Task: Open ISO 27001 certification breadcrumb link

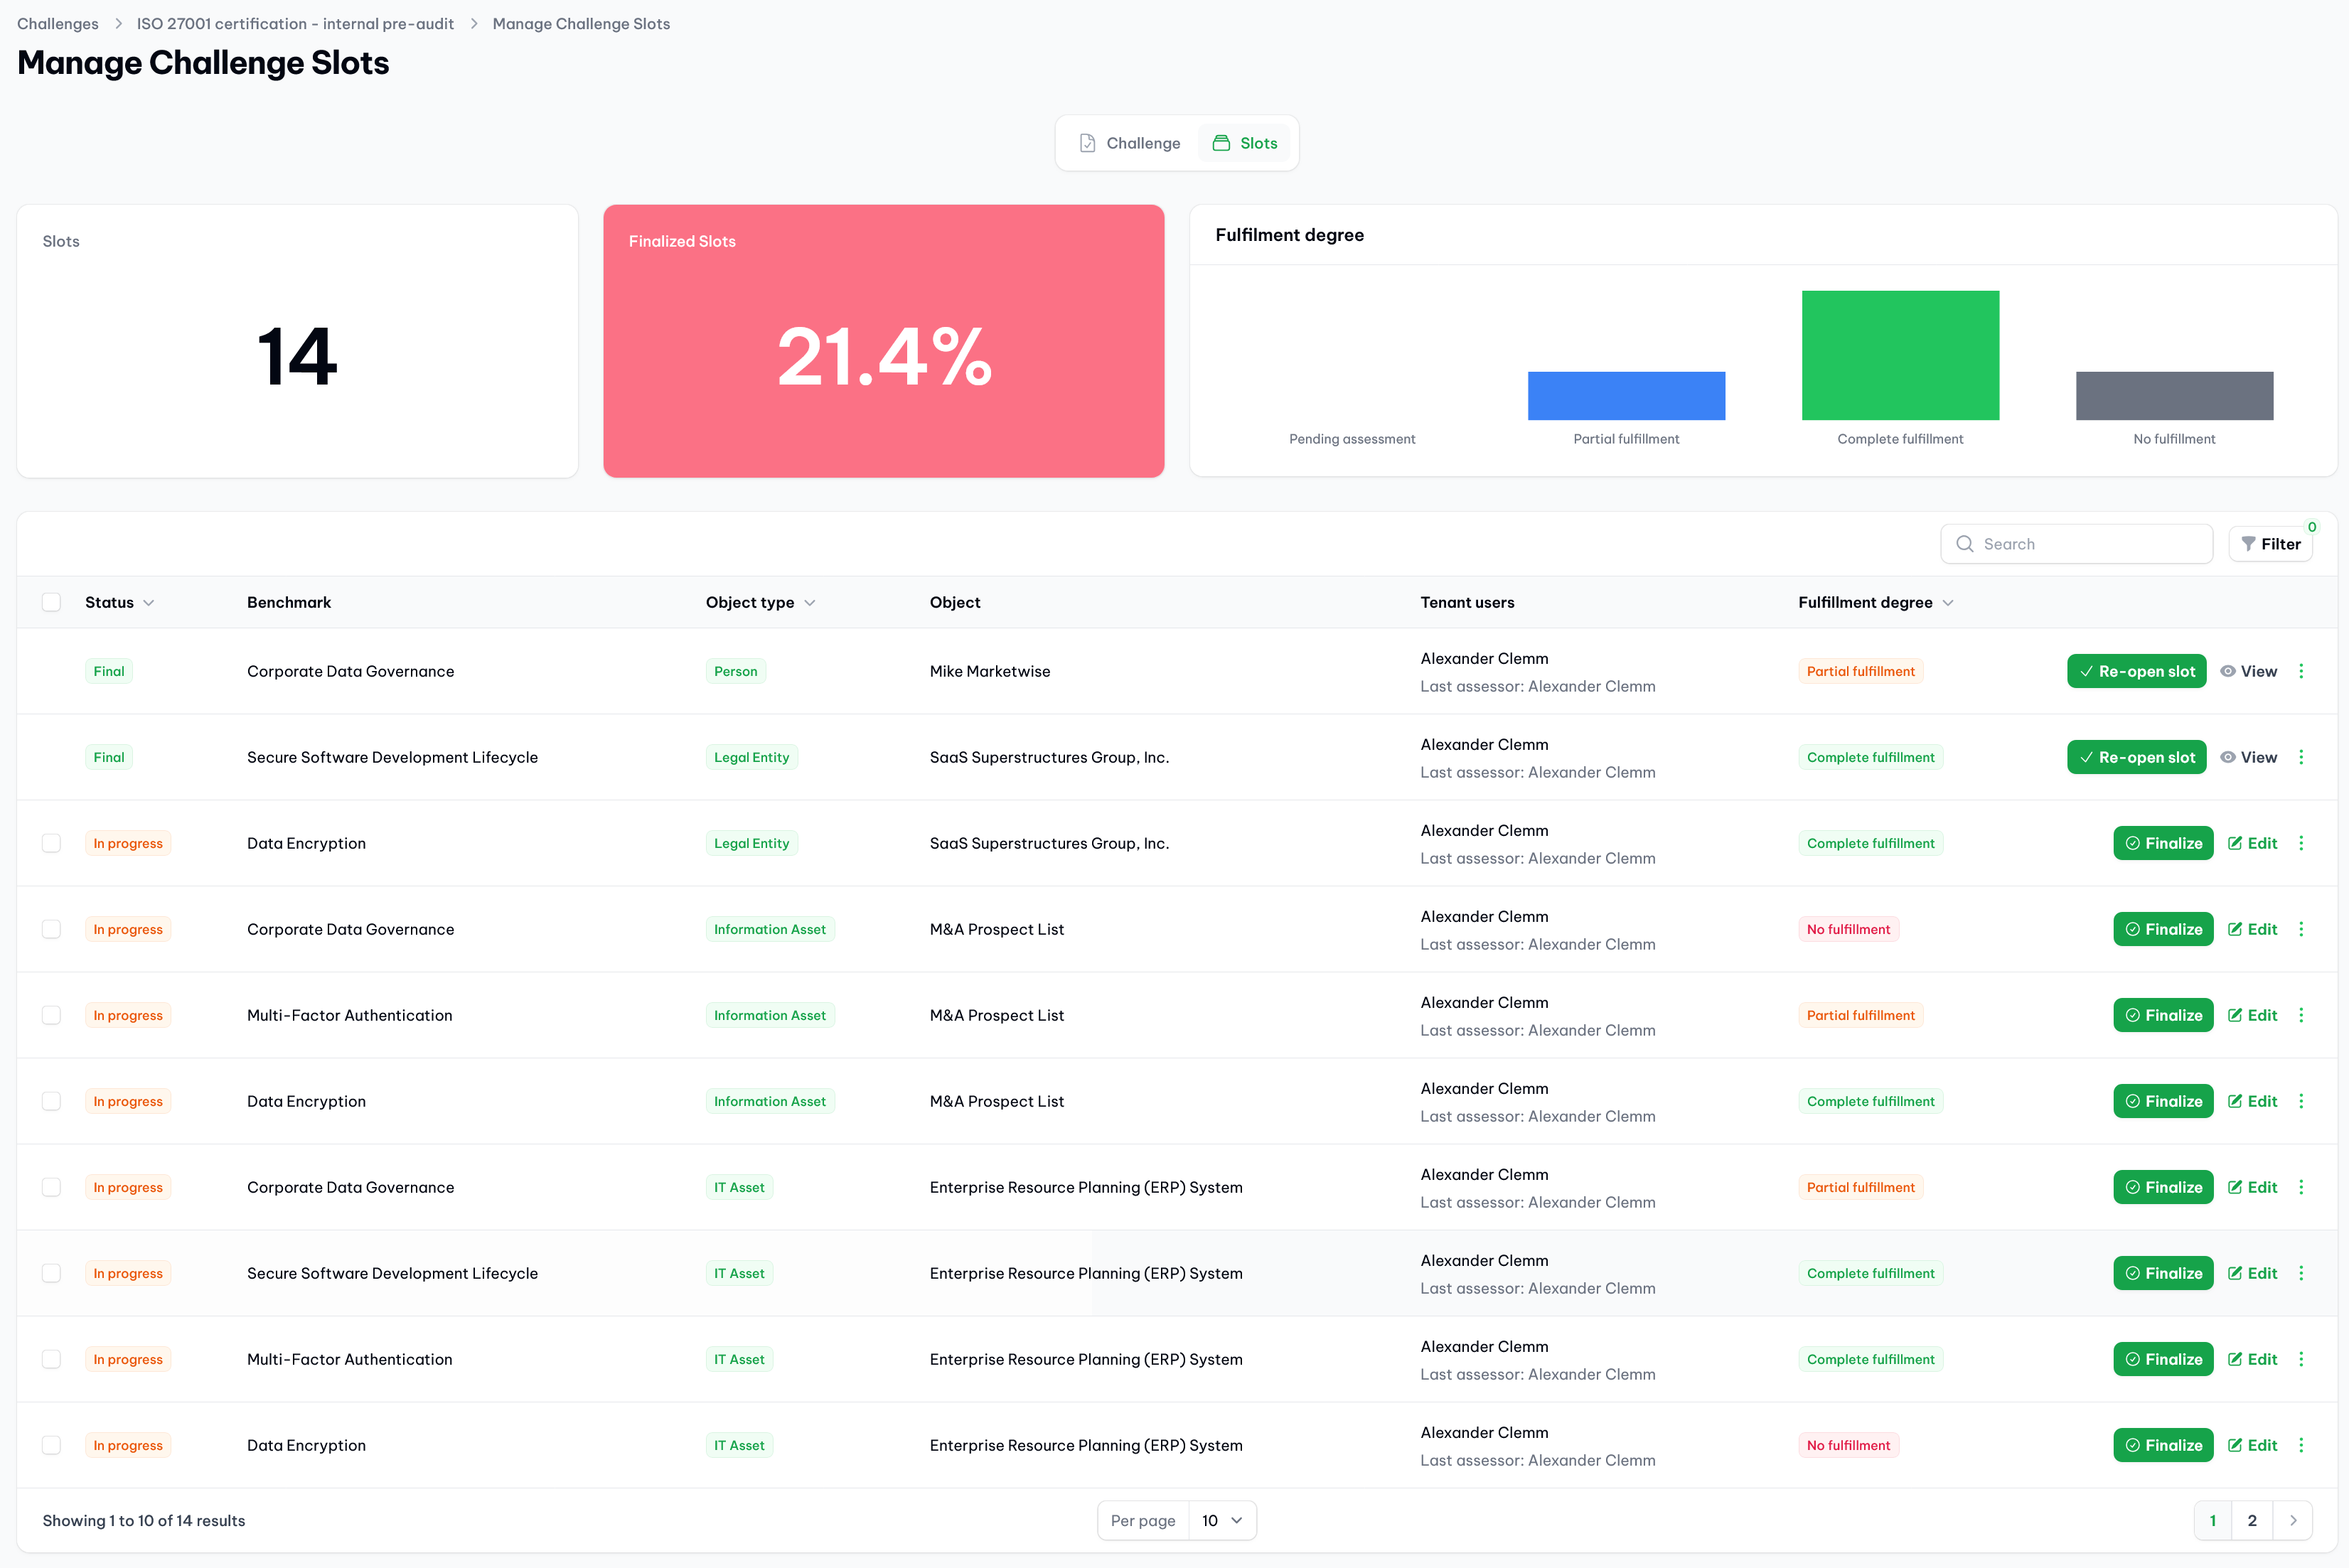Action: point(295,24)
